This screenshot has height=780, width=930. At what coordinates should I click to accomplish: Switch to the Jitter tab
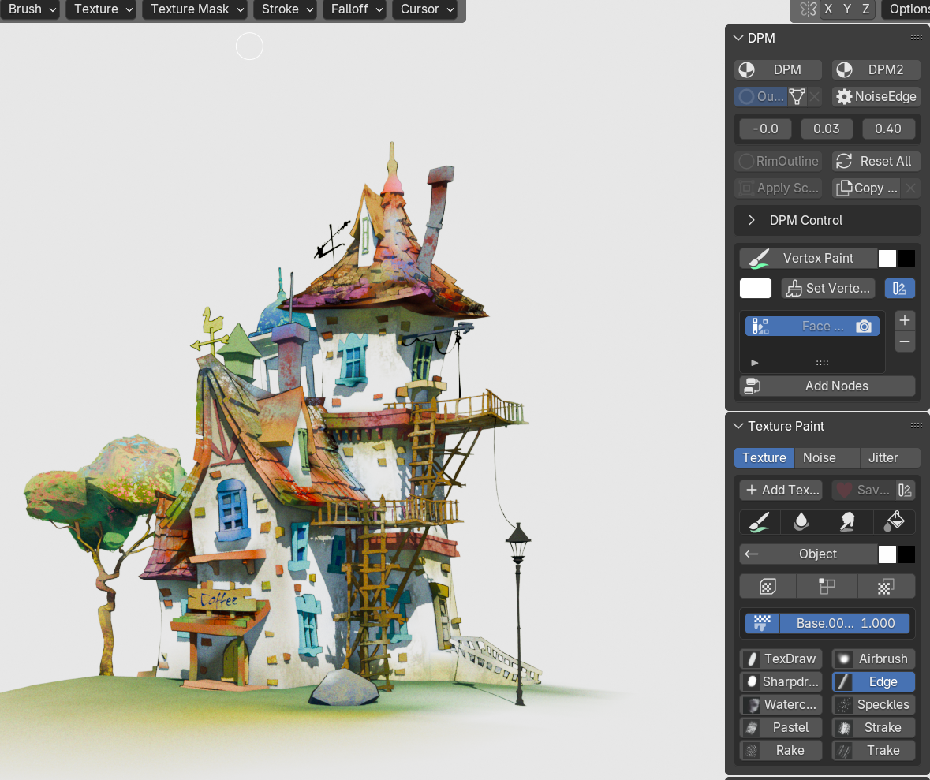tap(883, 458)
